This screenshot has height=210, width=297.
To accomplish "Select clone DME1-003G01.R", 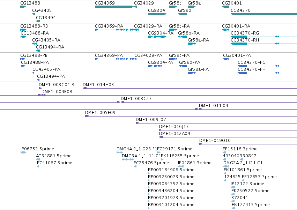I will [57, 85].
